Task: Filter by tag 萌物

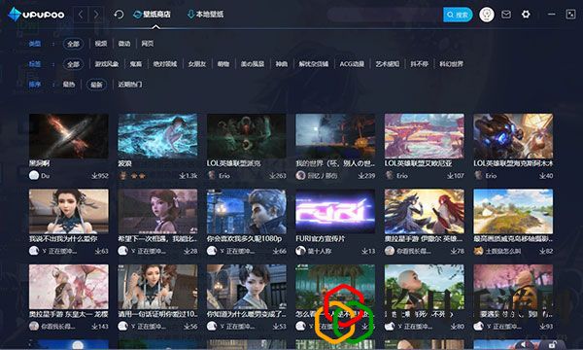Action: coord(223,64)
